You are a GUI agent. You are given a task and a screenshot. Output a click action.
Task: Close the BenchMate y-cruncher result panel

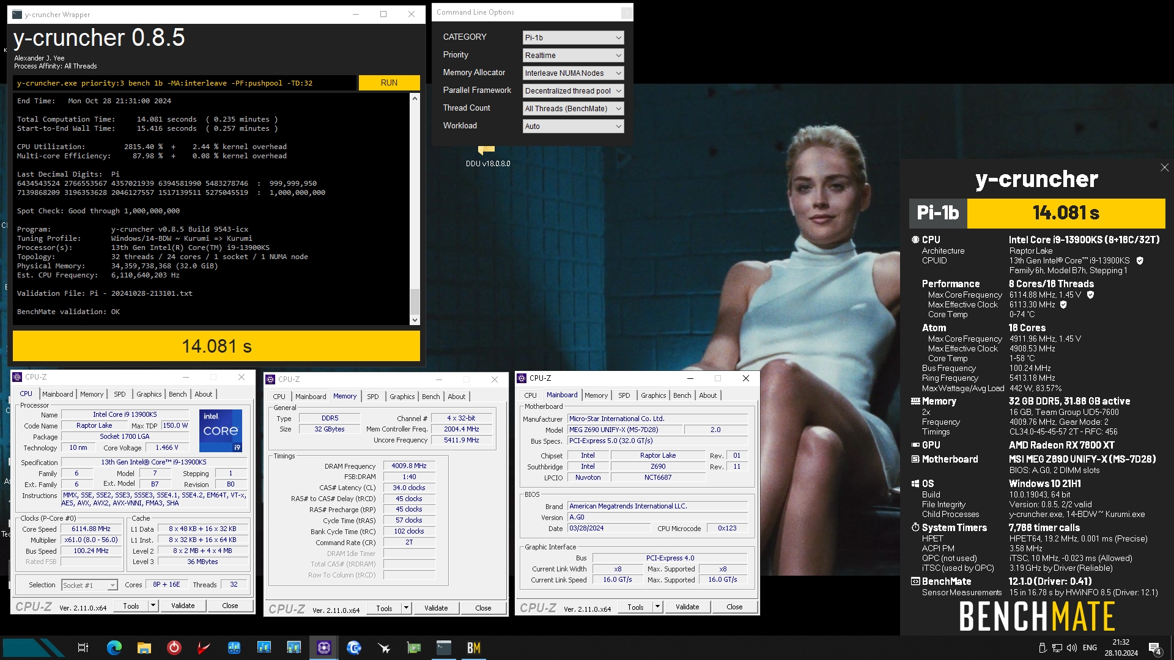[x=1164, y=167]
